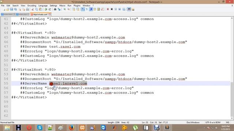Viewport: 234px width, 131px height.
Task: Click the Close document toolbar icon
Action: click(x=20, y=9)
